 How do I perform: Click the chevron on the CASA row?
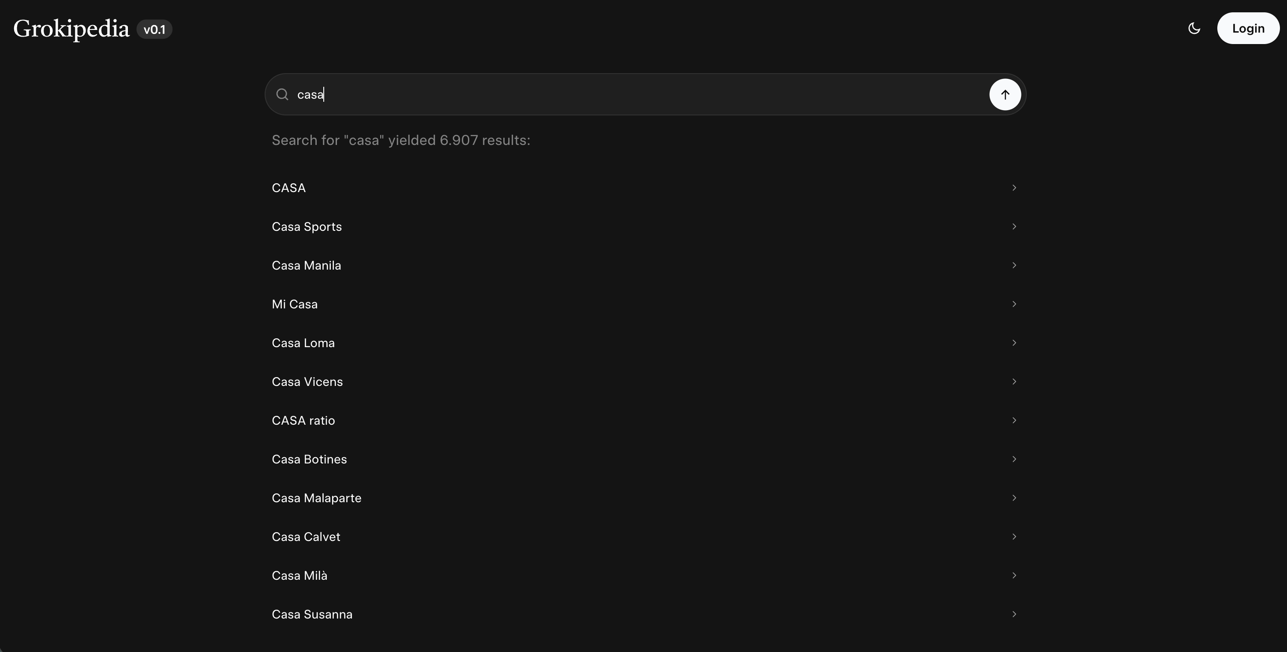(x=1014, y=188)
